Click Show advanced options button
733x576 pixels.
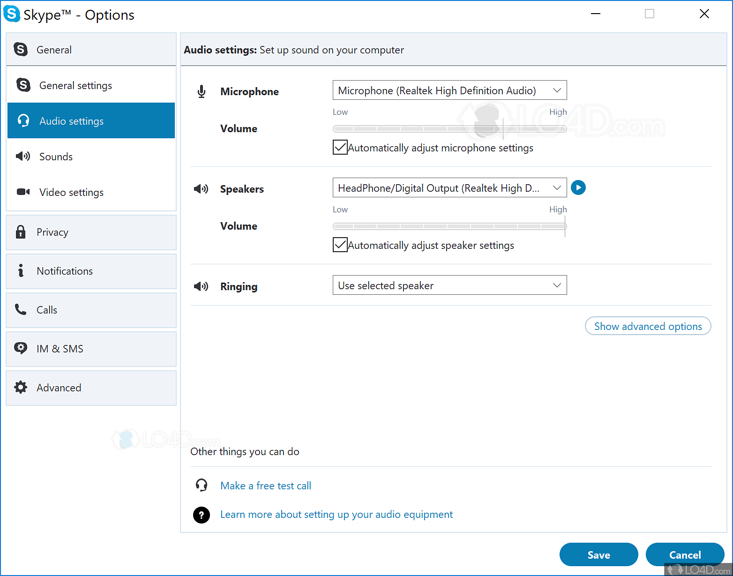(648, 326)
